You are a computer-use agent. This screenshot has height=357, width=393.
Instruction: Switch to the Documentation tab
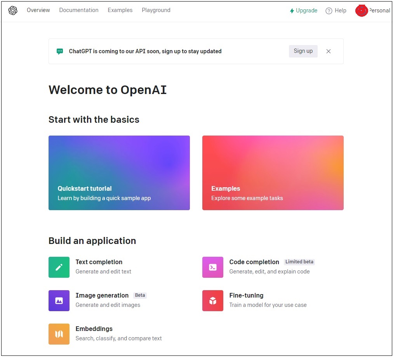point(79,10)
